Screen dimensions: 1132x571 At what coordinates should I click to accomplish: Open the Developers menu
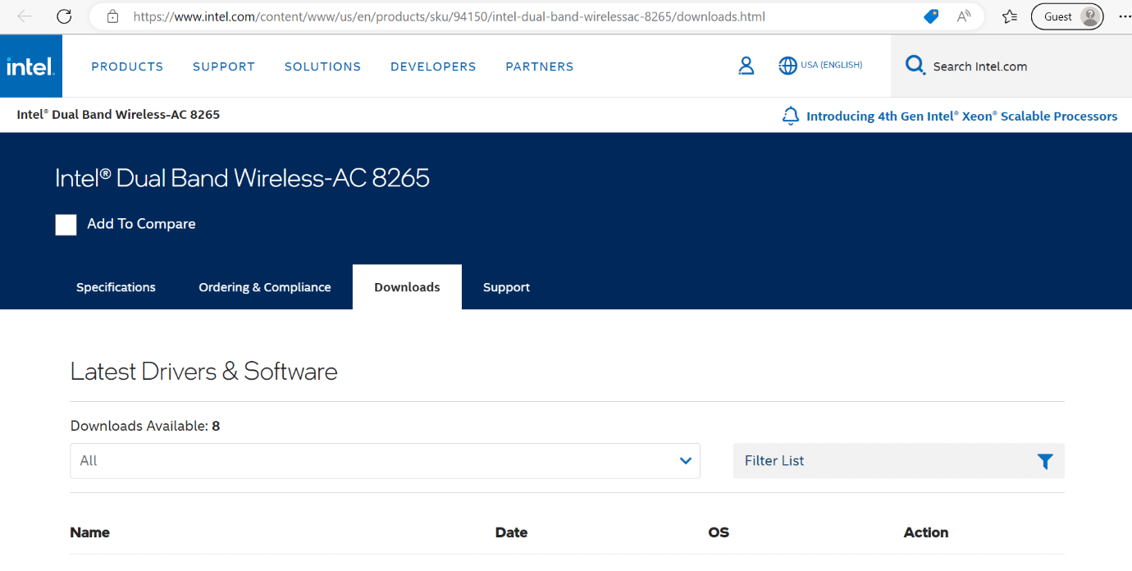[x=433, y=66]
